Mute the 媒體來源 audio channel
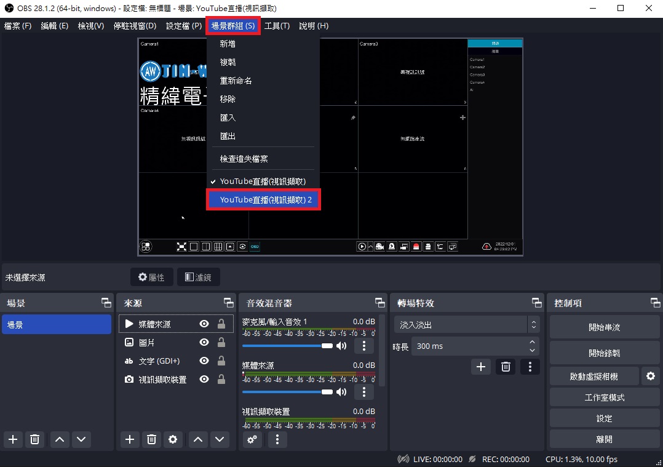 tap(341, 392)
